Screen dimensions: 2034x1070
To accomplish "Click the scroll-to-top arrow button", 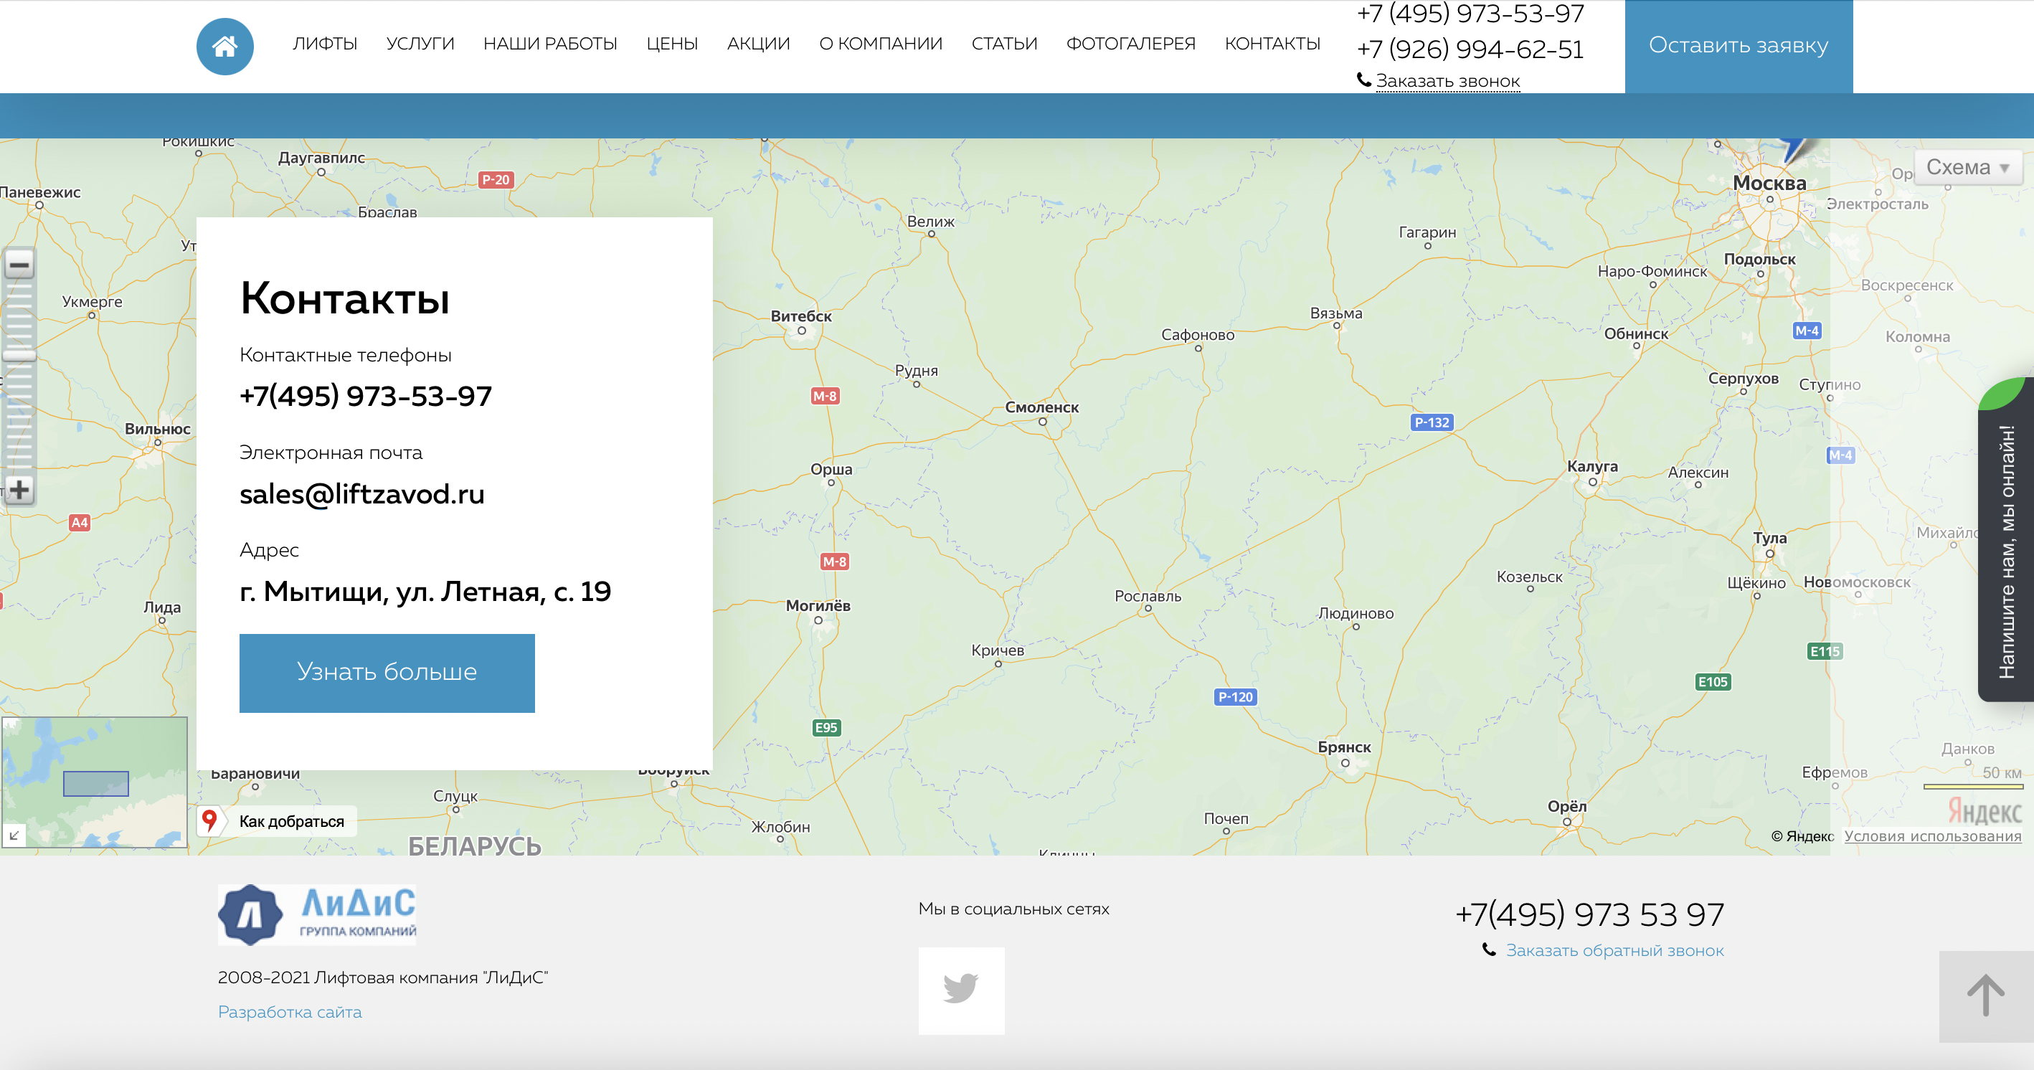I will [x=1986, y=995].
